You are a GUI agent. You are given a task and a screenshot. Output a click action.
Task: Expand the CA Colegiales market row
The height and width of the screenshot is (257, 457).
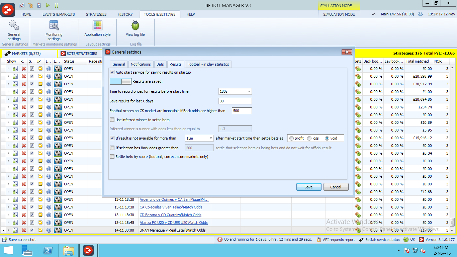pos(9,207)
